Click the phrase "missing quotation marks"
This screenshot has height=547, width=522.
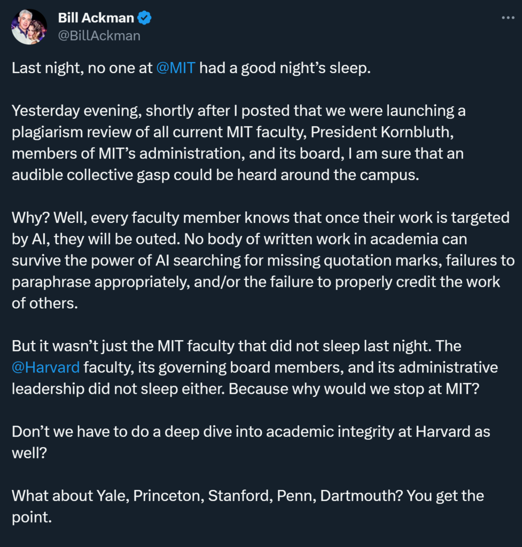[x=357, y=261]
